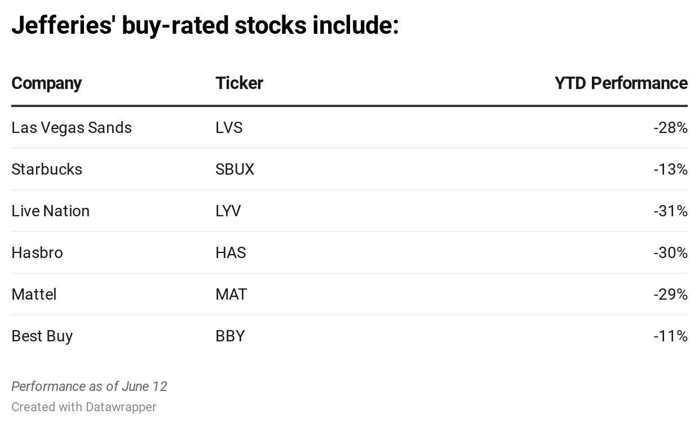Click the Company column header
Image resolution: width=699 pixels, height=436 pixels.
point(47,83)
